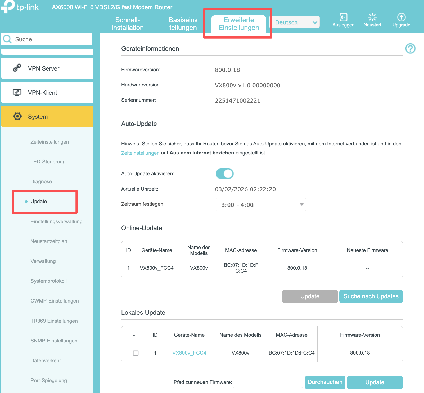Click the search magnifier icon
The height and width of the screenshot is (393, 424).
(x=7, y=39)
